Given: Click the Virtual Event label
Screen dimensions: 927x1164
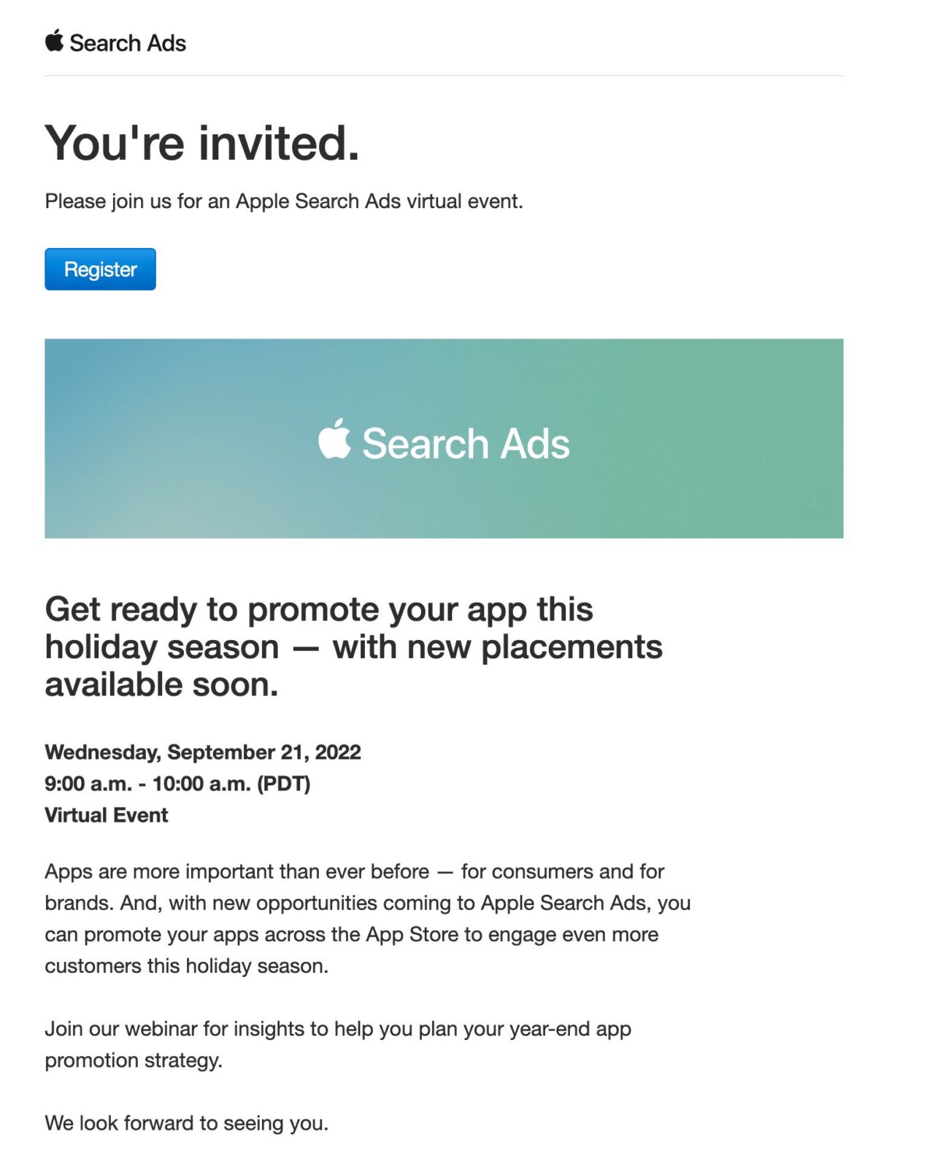Looking at the screenshot, I should click(107, 816).
